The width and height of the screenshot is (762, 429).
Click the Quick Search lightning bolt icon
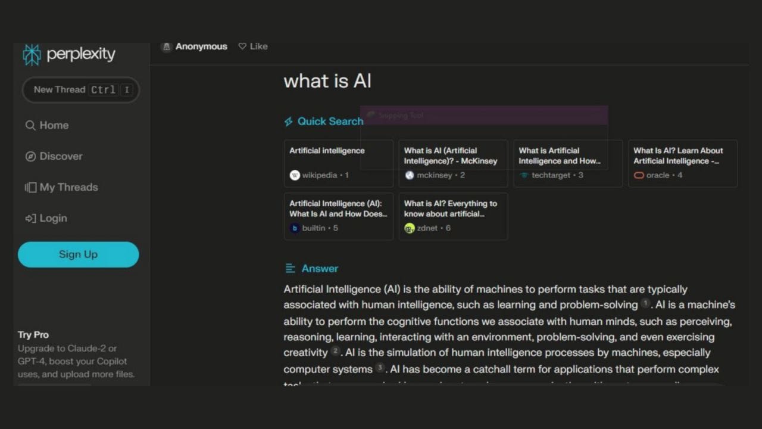coord(289,121)
